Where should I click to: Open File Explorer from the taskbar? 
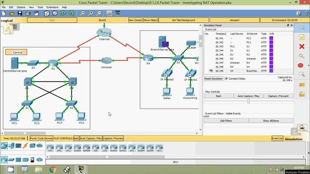click(x=39, y=170)
